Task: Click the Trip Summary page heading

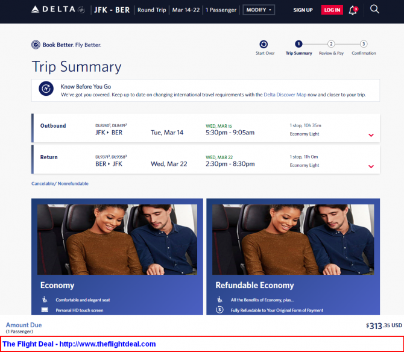Action: (77, 68)
